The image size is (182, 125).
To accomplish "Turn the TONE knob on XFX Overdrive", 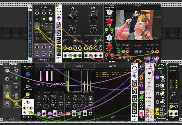I will pyautogui.click(x=163, y=77).
